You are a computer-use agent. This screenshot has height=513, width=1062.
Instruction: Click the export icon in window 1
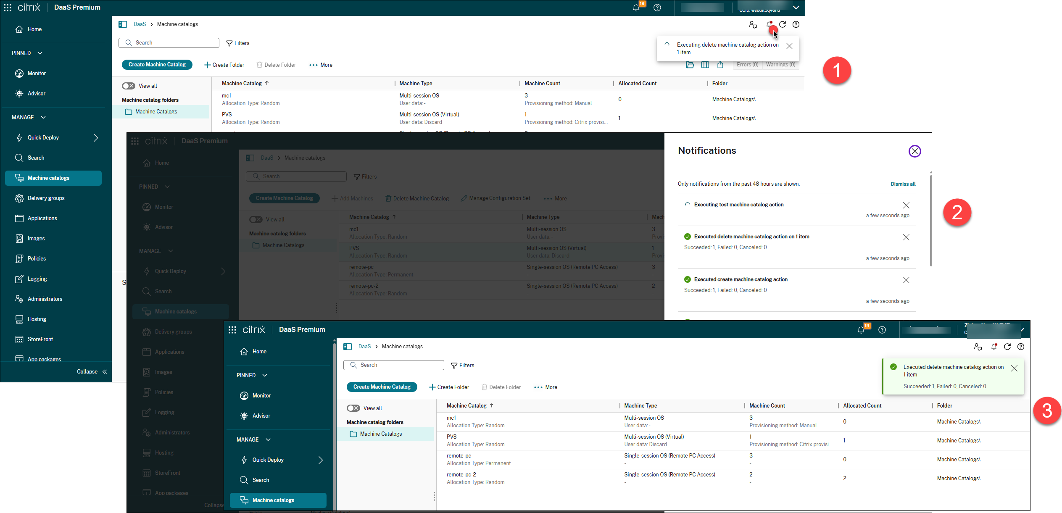tap(720, 65)
